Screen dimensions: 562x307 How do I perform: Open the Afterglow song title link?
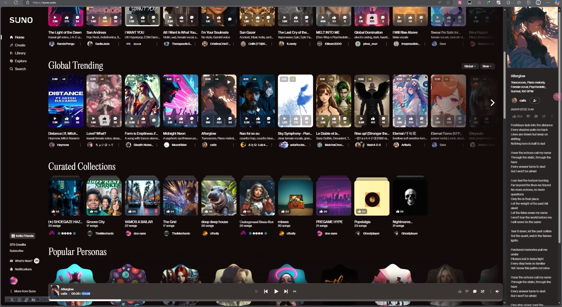click(209, 134)
